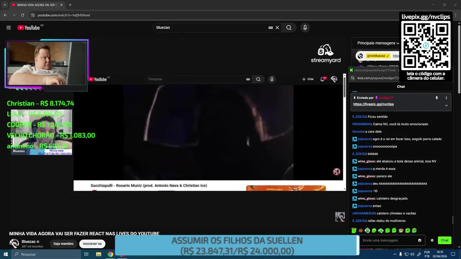
Task: Open the pinned @mcbluezao chat message
Action: coord(377,56)
